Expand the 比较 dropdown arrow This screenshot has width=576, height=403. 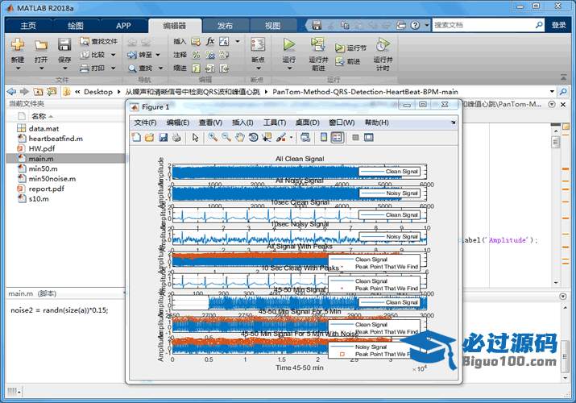tap(113, 55)
